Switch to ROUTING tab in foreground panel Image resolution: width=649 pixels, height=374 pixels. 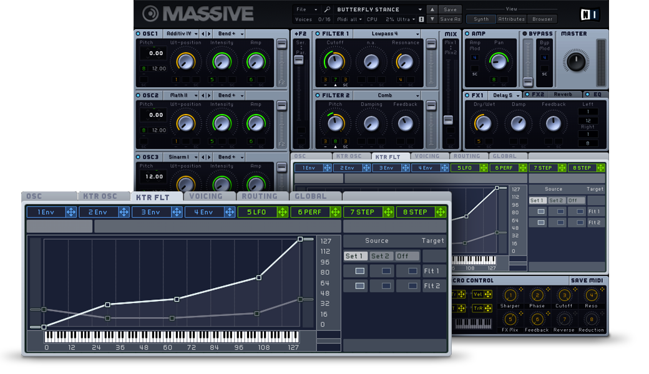[263, 196]
